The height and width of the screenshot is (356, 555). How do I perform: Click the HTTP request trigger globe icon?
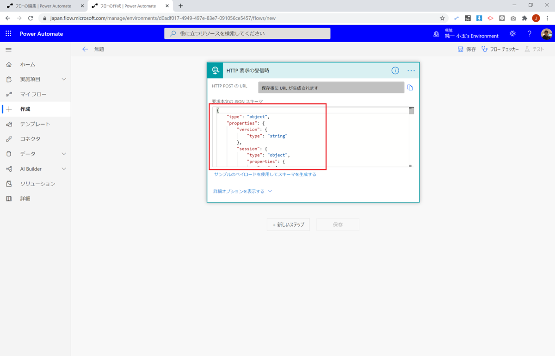click(215, 70)
